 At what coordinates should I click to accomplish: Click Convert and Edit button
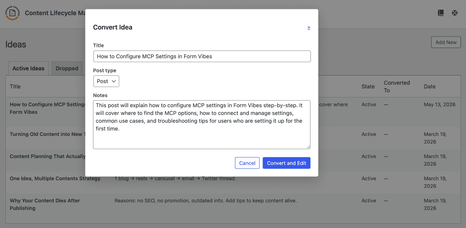pos(287,163)
